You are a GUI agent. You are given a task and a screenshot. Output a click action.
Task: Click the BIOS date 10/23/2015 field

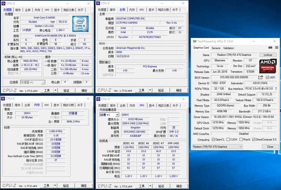click(x=150, y=56)
